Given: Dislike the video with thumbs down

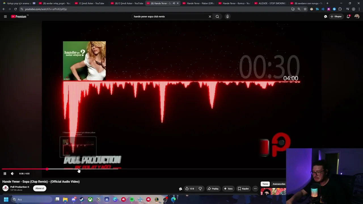Looking at the screenshot, I should [200, 189].
